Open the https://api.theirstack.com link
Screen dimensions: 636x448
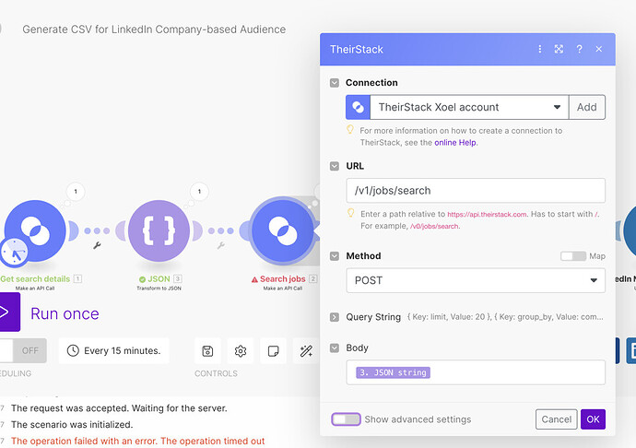(x=487, y=214)
